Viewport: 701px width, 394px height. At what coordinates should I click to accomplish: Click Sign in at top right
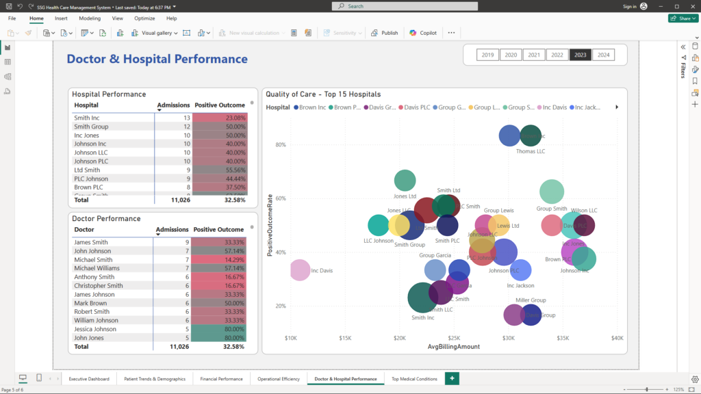(629, 6)
